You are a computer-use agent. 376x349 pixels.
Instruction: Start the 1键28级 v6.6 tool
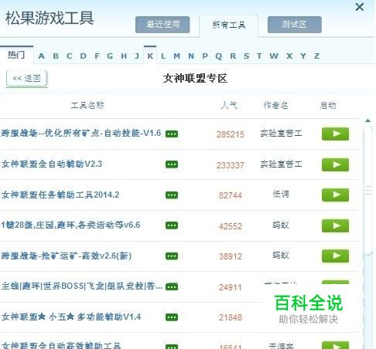[x=335, y=225]
